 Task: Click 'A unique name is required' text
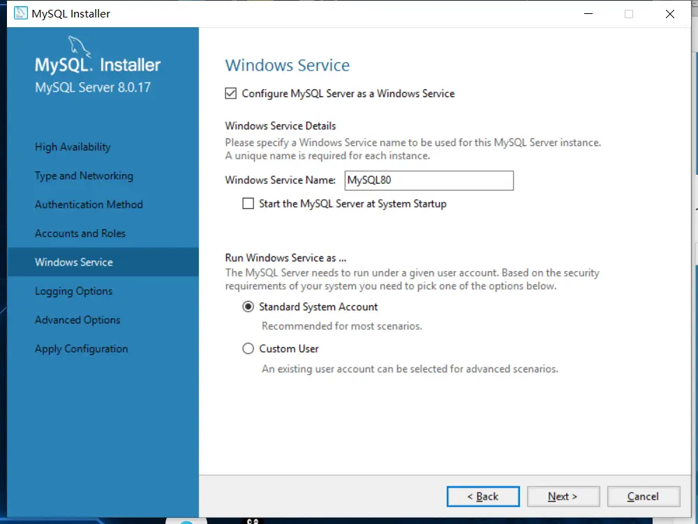[327, 156]
